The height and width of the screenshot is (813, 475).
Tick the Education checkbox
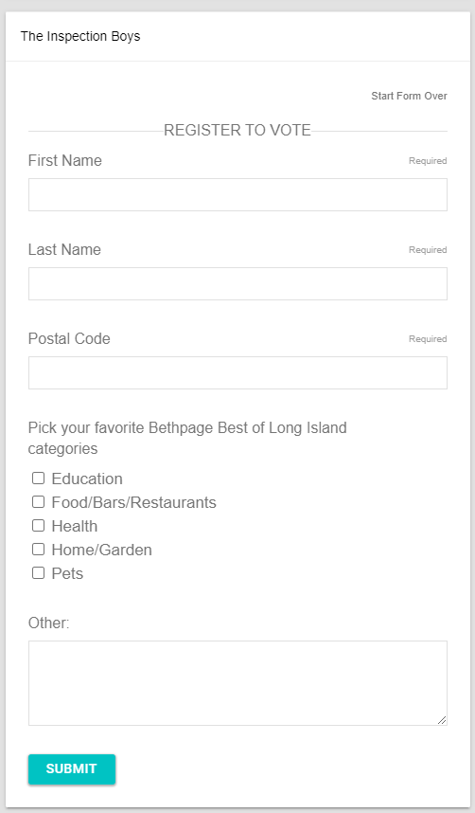[39, 479]
